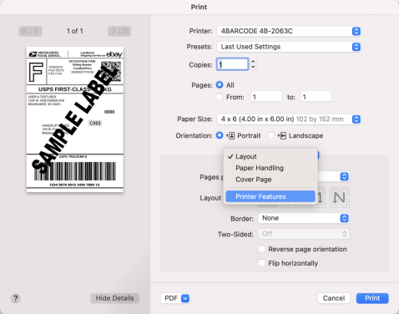This screenshot has width=399, height=314.
Task: Click the Hide Details button
Action: point(114,298)
